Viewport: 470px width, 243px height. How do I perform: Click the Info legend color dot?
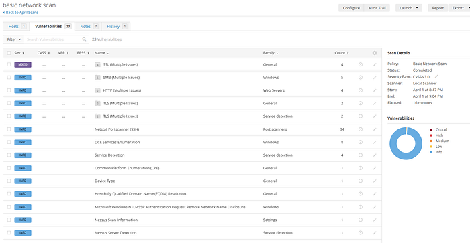[431, 152]
